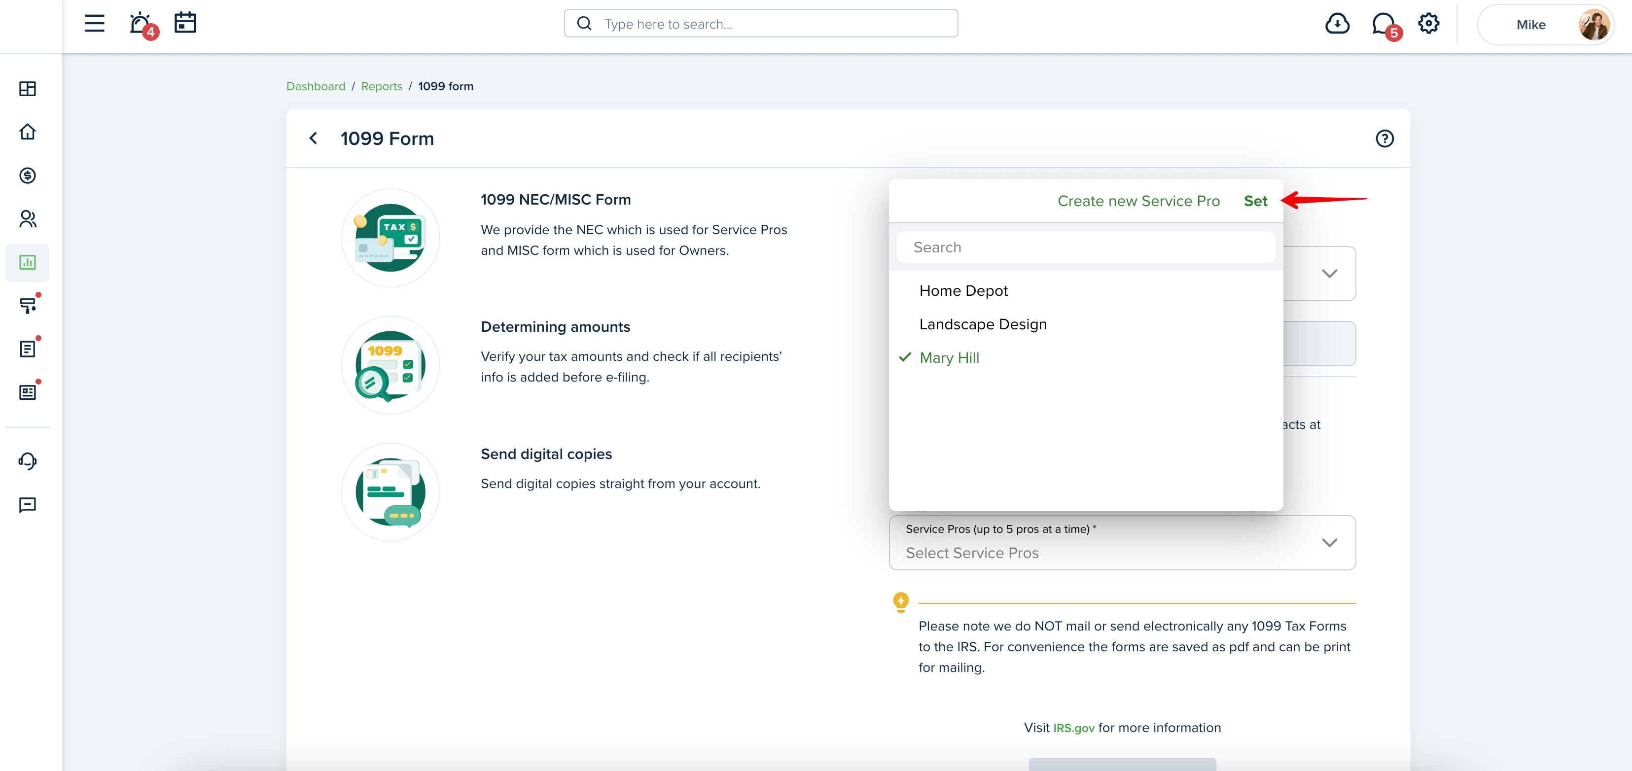Open feedback message sidebar icon
Viewport: 1632px width, 771px height.
coord(28,505)
